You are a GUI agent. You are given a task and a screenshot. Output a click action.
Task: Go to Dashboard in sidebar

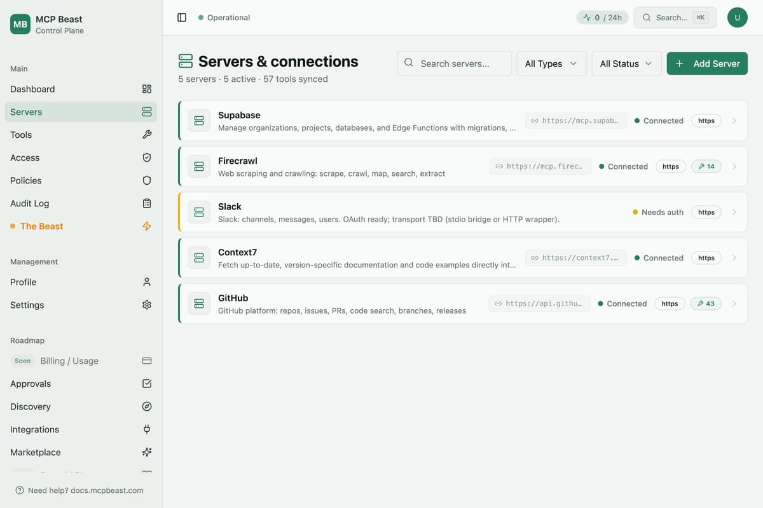pyautogui.click(x=81, y=89)
